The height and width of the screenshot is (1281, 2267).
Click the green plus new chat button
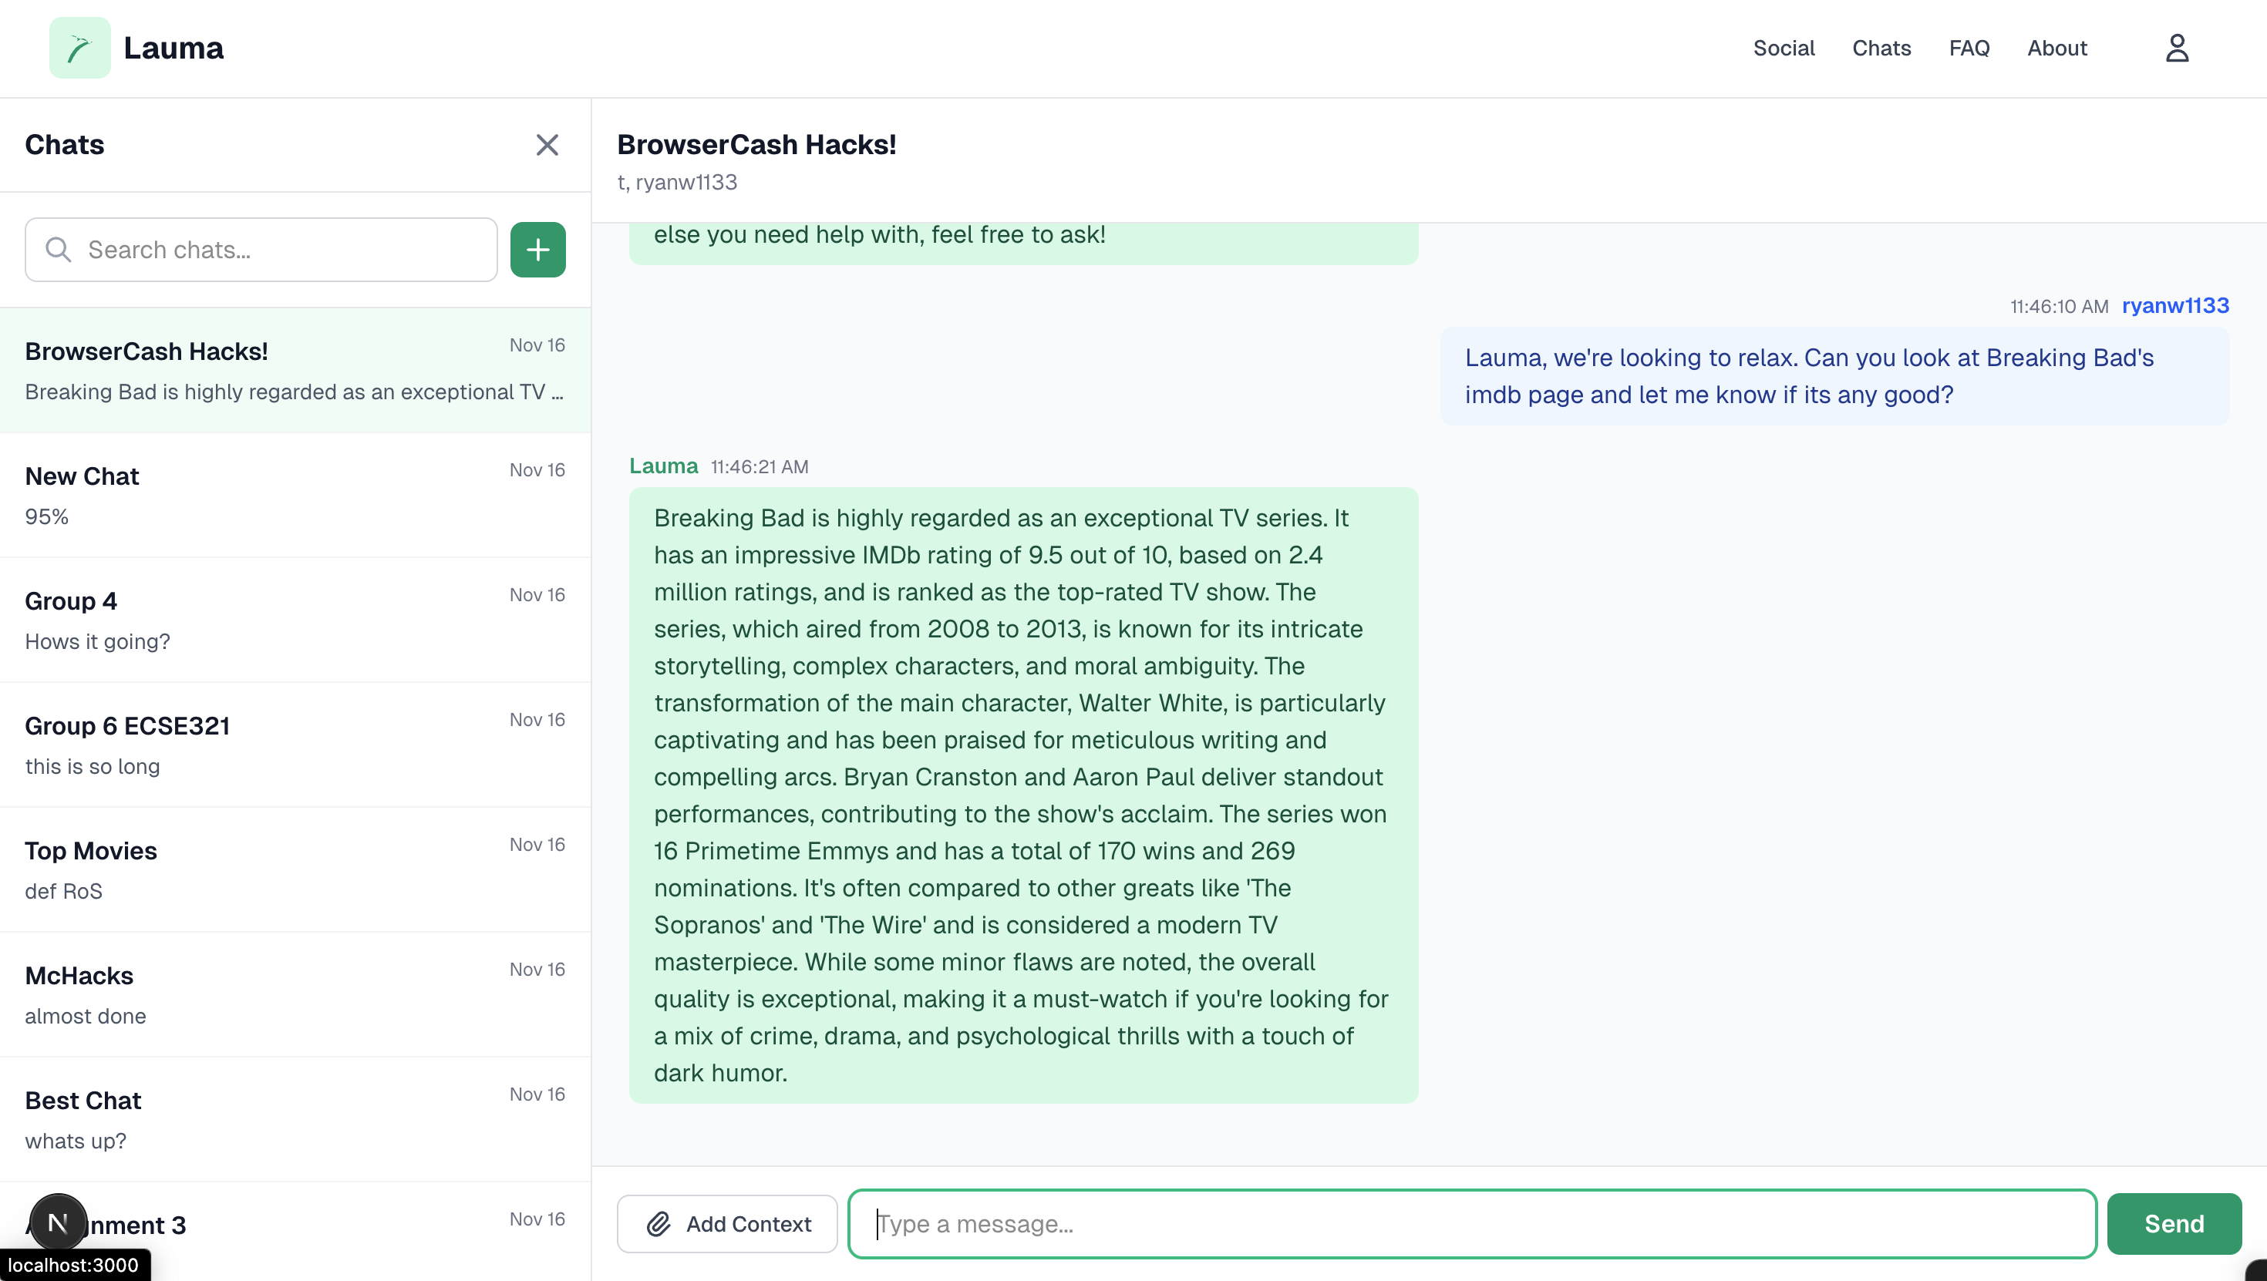coord(537,250)
